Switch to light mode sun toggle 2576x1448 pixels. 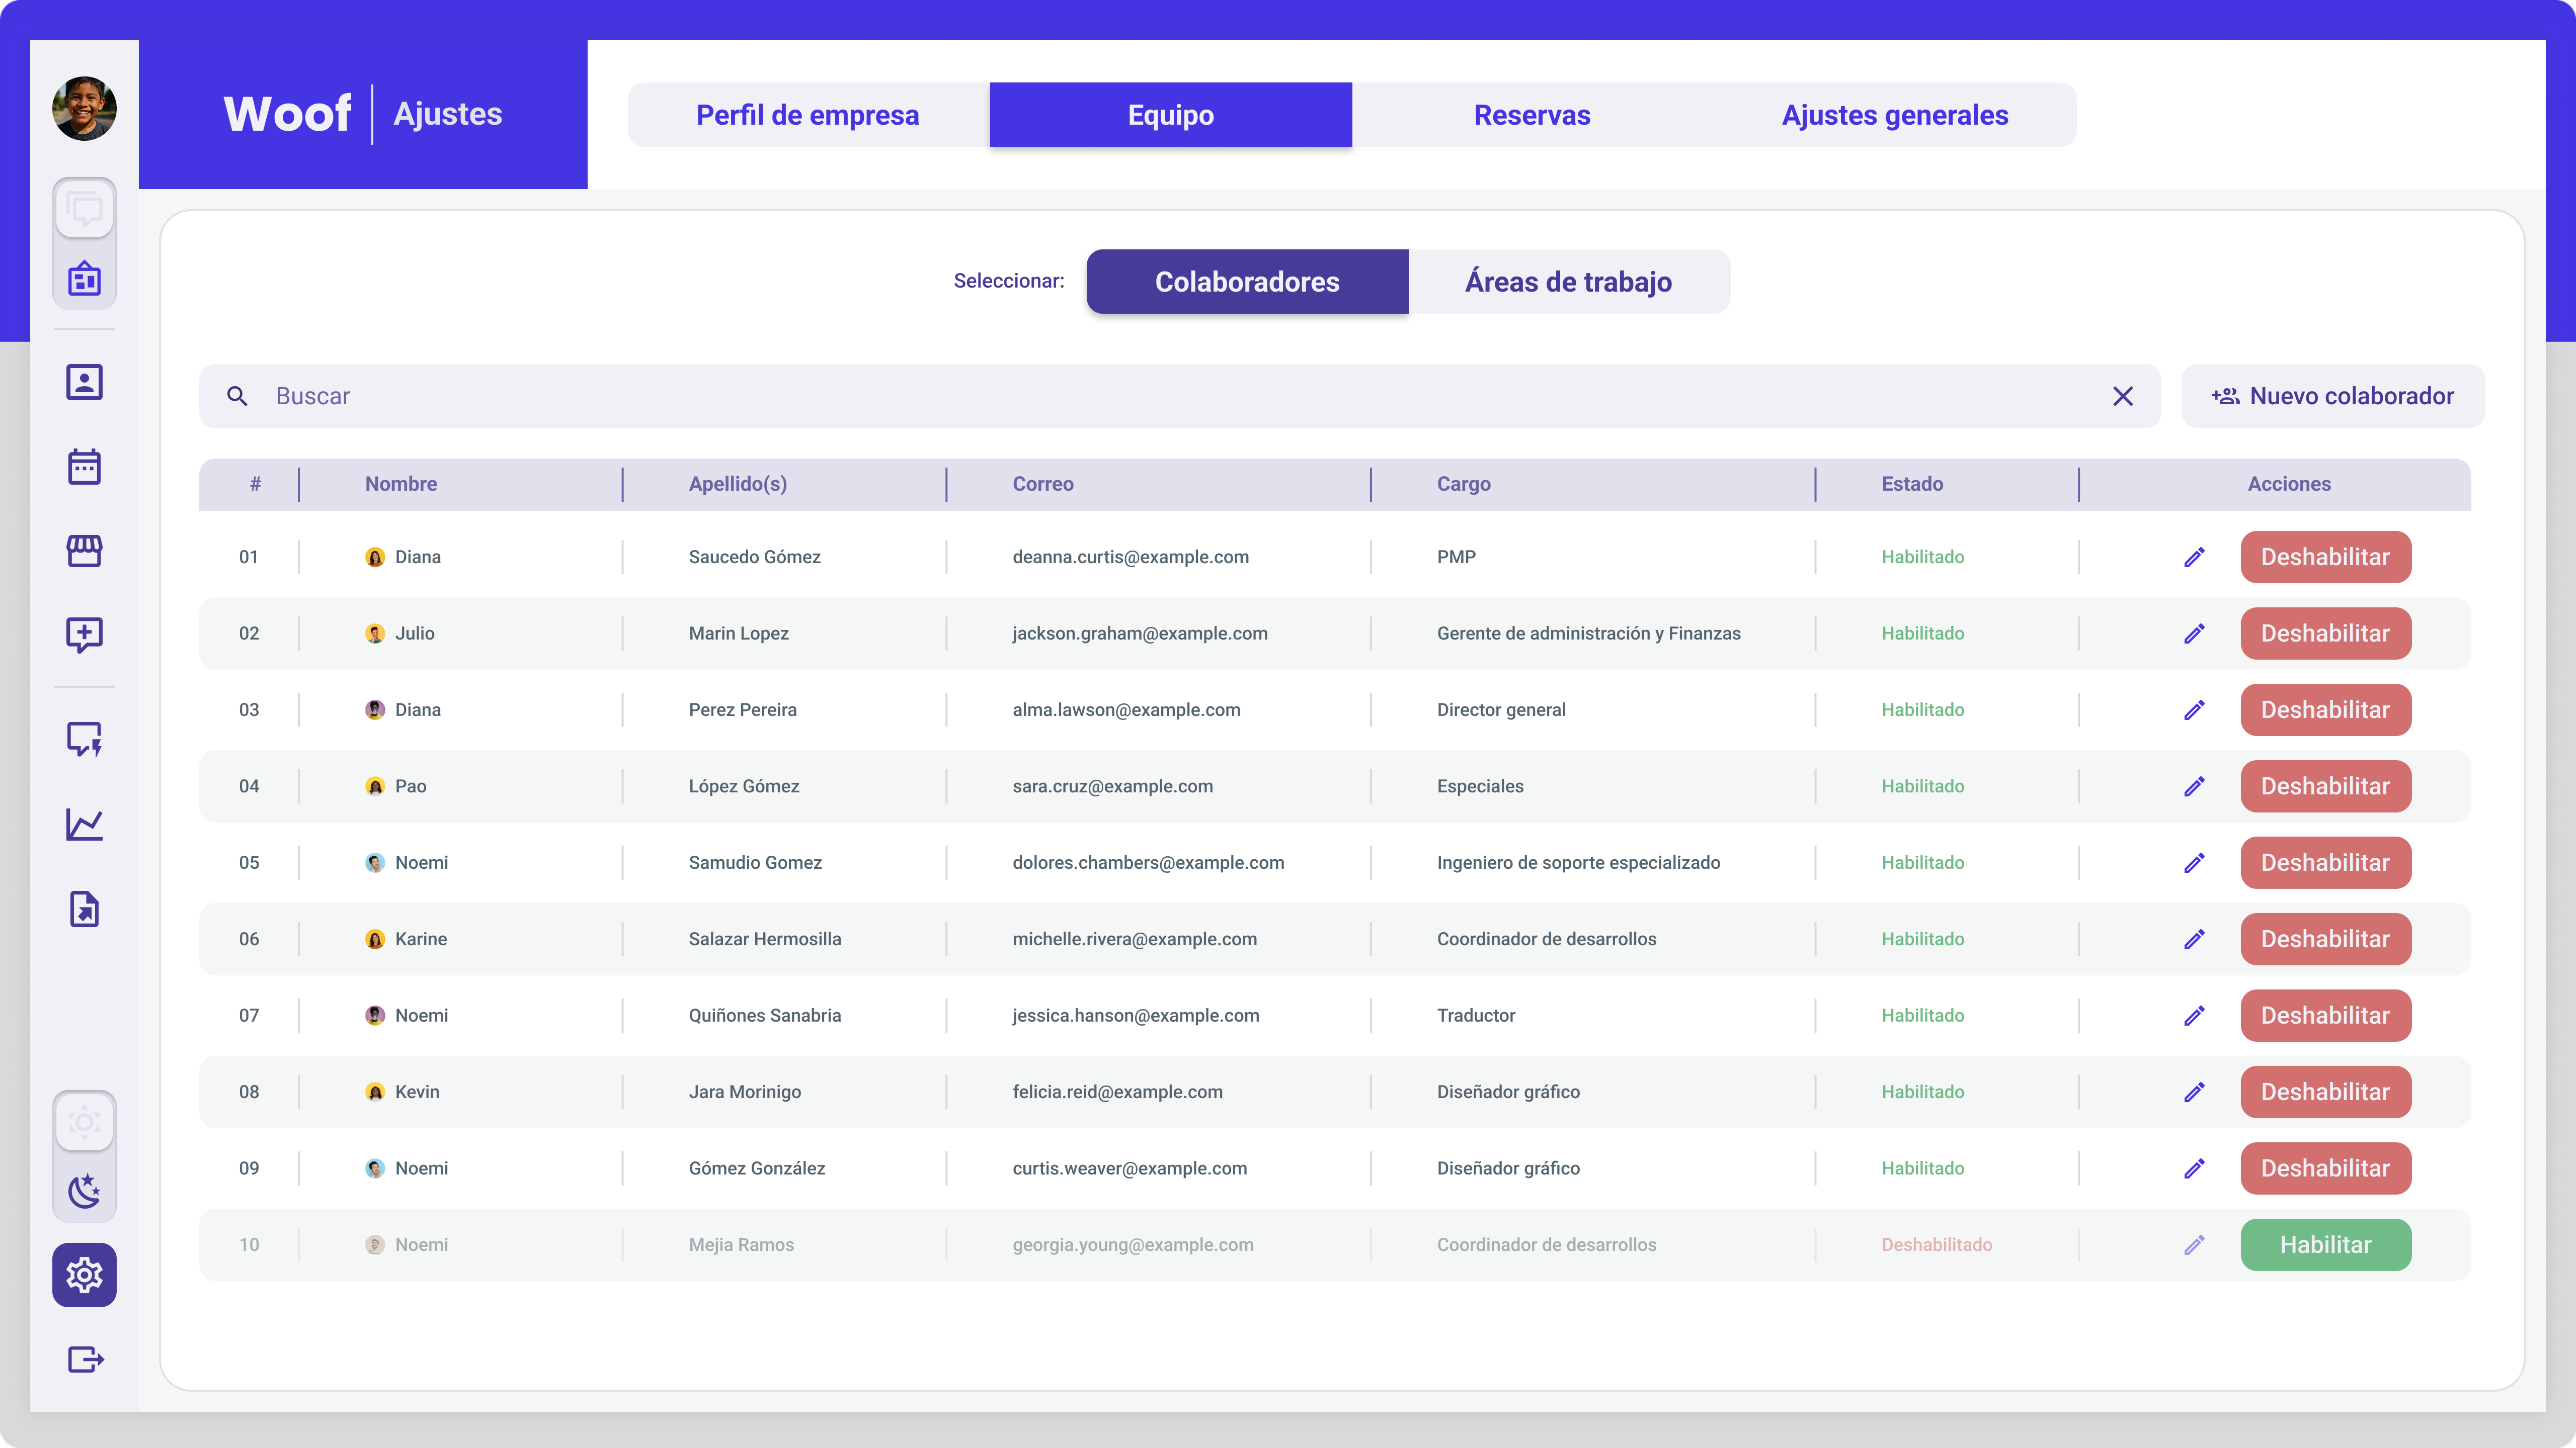84,1122
